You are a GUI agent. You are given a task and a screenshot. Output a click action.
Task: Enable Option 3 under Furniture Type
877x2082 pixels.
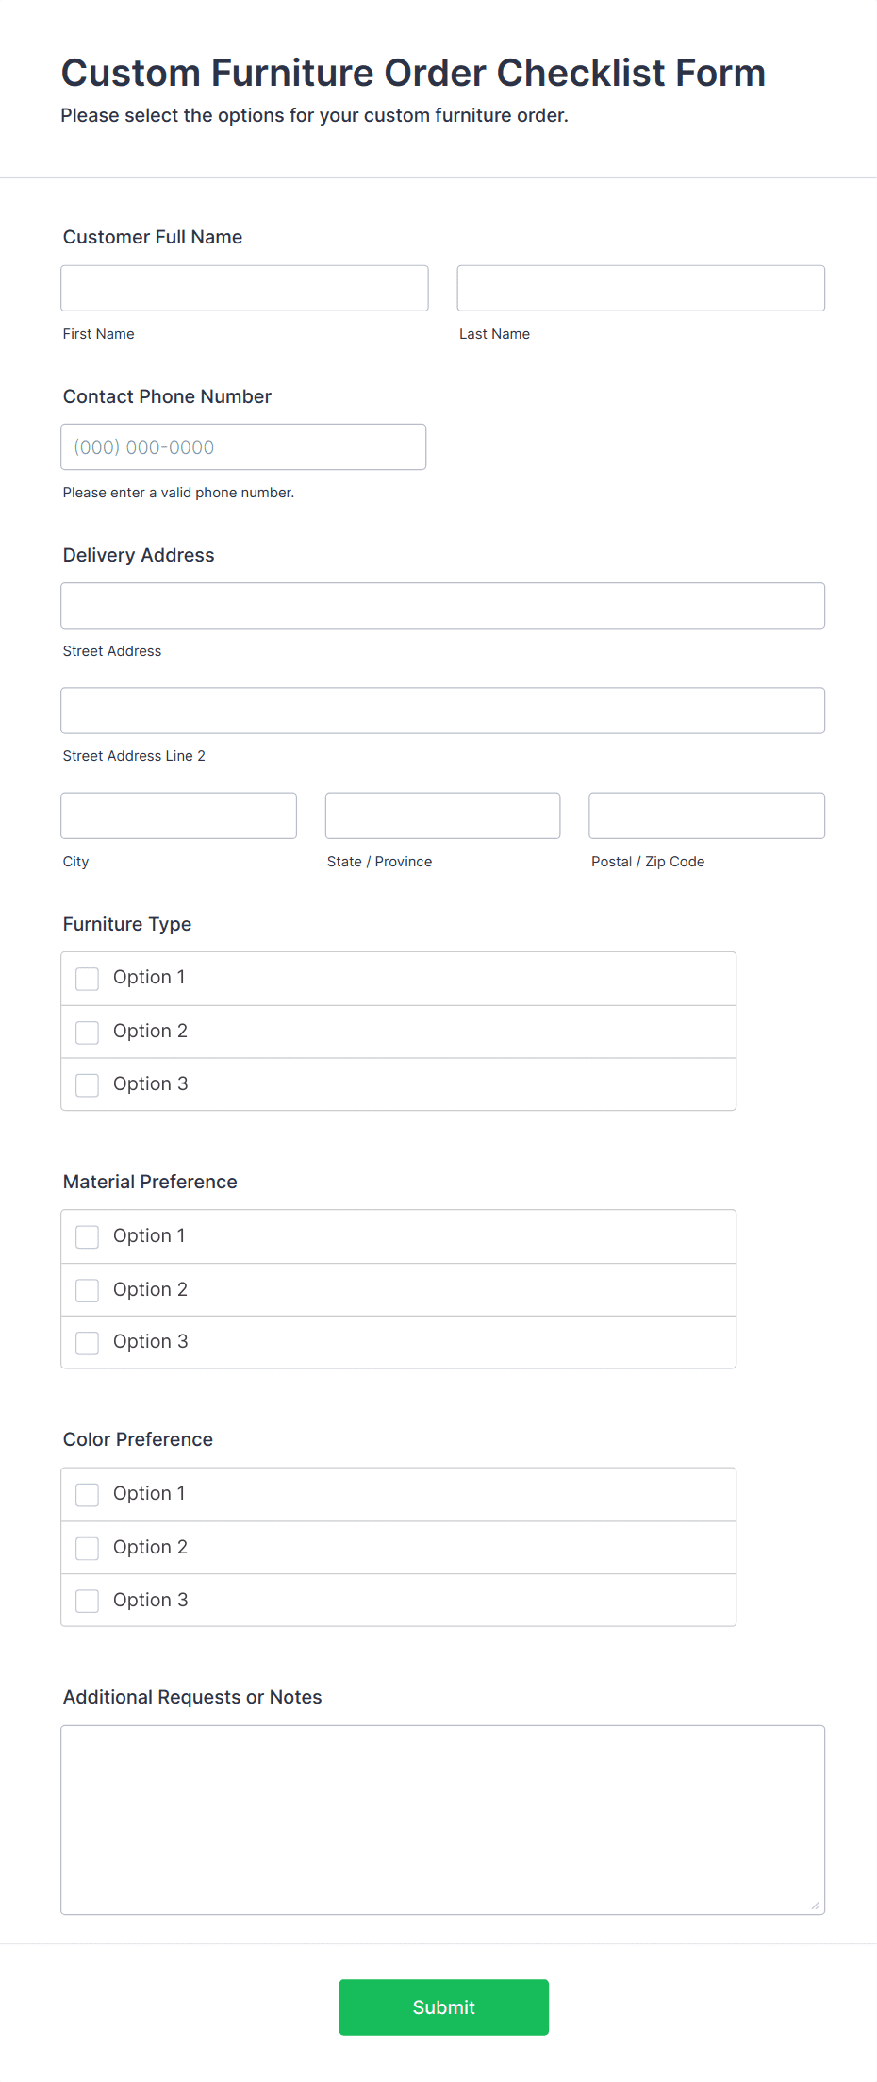click(88, 1085)
